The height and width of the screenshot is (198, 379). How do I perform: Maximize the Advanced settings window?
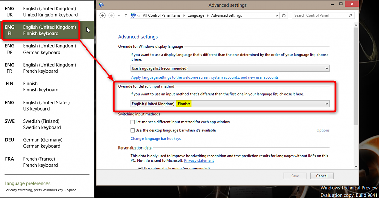(x=341, y=4)
